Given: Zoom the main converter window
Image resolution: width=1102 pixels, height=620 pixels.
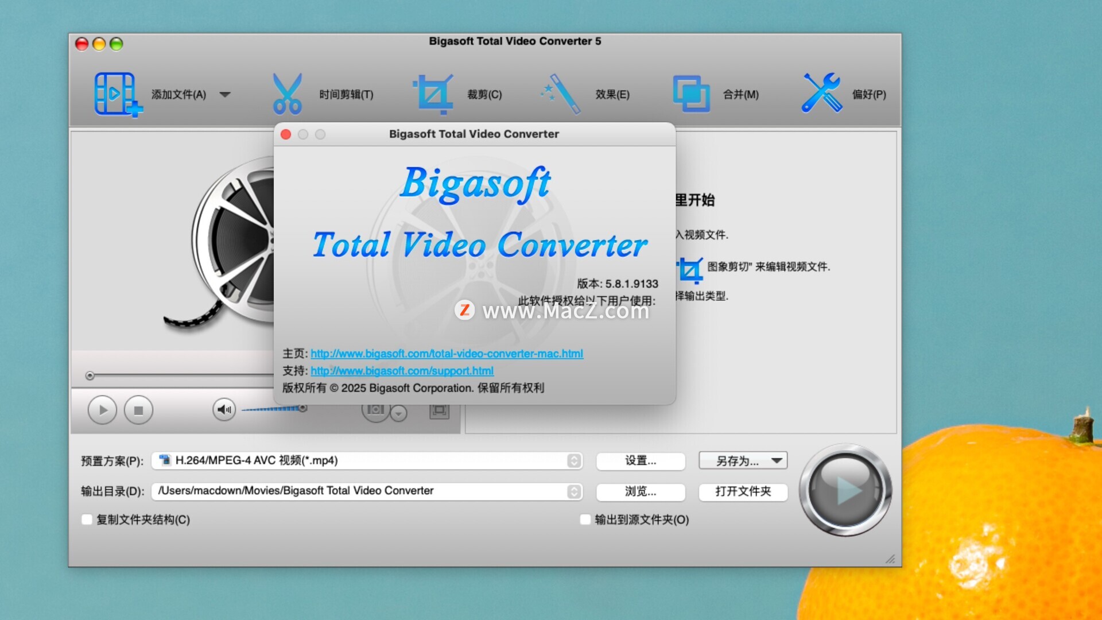Looking at the screenshot, I should [x=117, y=44].
